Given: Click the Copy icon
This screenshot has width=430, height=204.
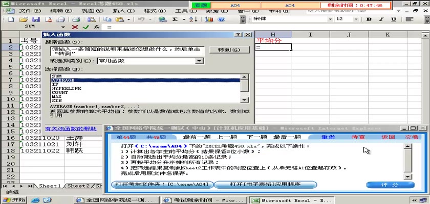Looking at the screenshot, I should pyautogui.click(x=107, y=19).
